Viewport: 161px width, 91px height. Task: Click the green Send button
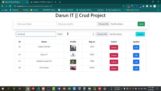[141, 24]
